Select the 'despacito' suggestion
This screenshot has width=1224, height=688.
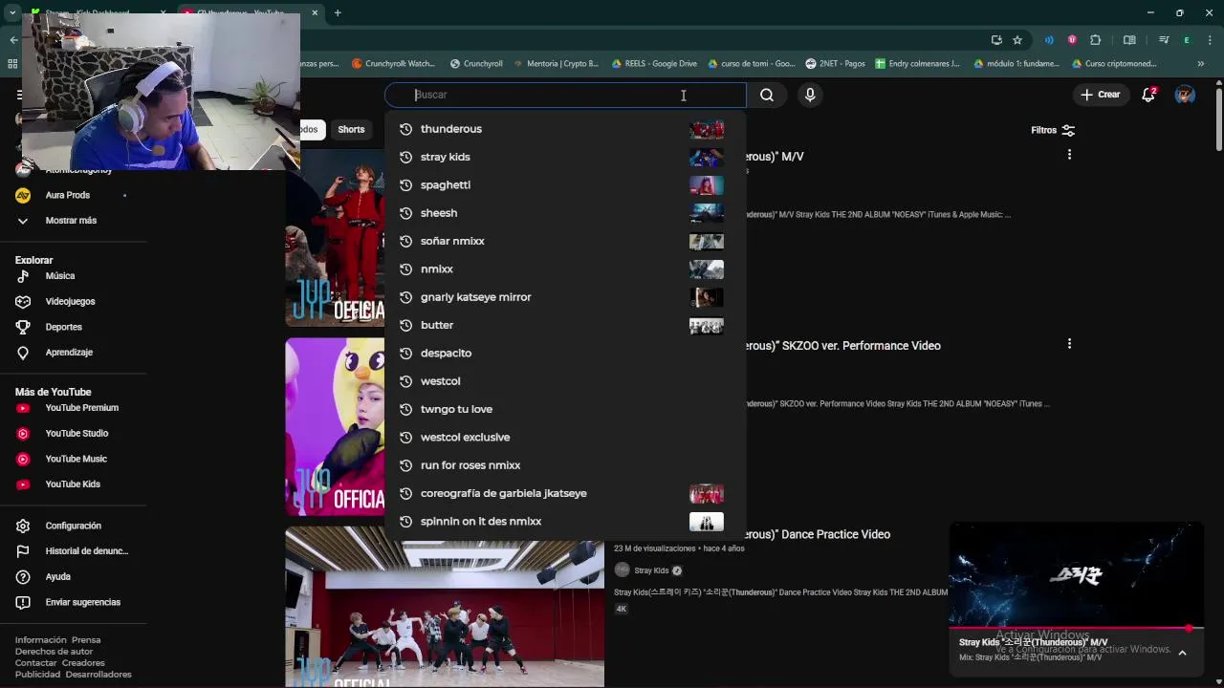(x=564, y=353)
